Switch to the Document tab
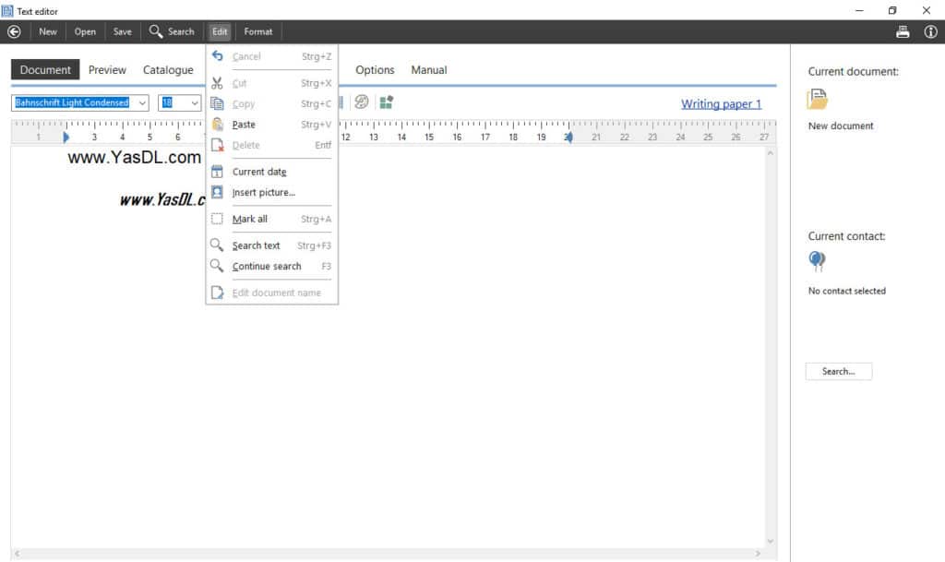Viewport: 945px width, 562px height. pos(45,70)
